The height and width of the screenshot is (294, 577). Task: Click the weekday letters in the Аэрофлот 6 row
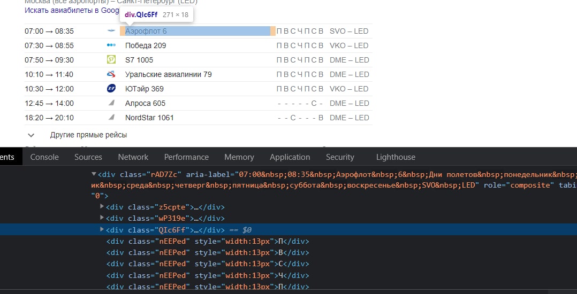point(300,31)
